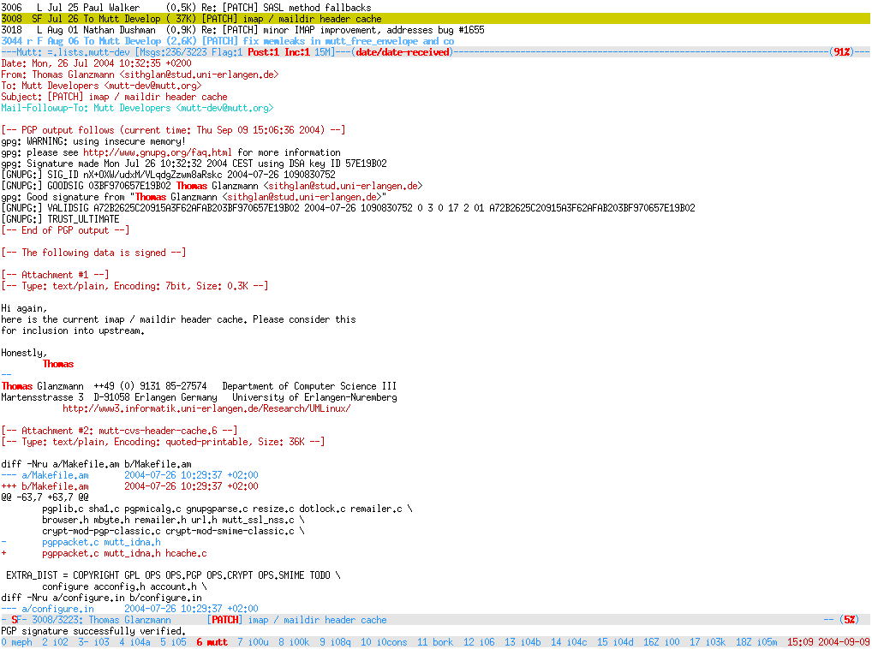Switch to screen window '3- i03'
The height and width of the screenshot is (649, 872).
tap(93, 642)
